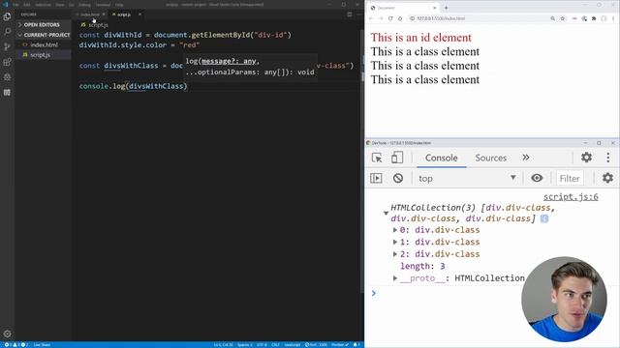The image size is (620, 348).
Task: Close the Document browser tab
Action: (434, 8)
